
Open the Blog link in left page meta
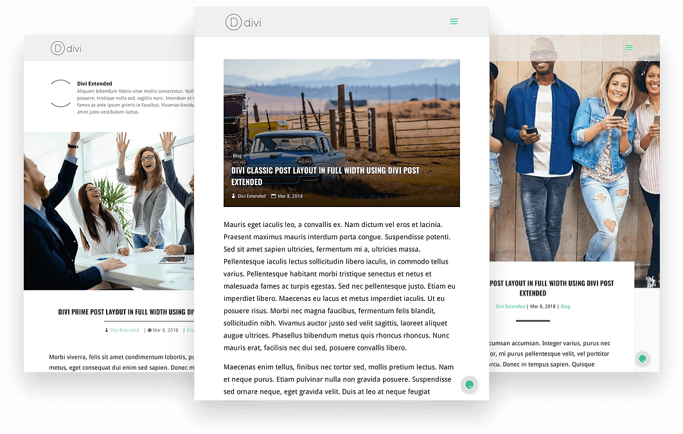click(190, 330)
